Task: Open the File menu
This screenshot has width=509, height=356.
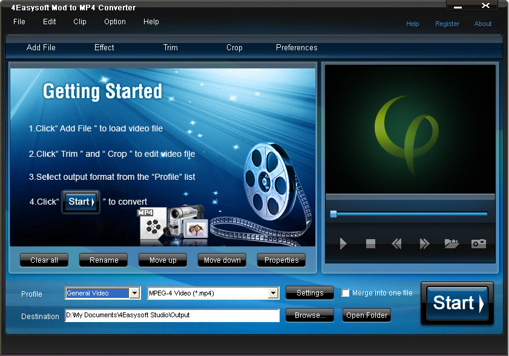Action: pyautogui.click(x=19, y=22)
